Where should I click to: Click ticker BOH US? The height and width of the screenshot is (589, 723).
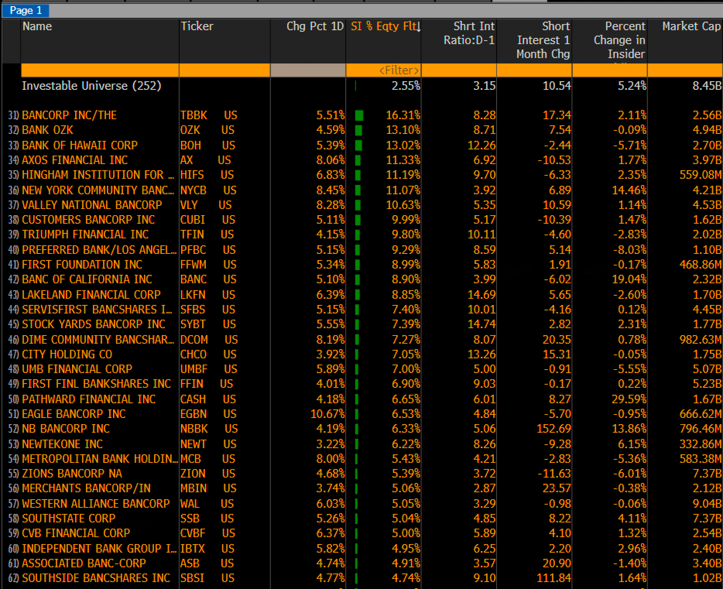tap(208, 145)
